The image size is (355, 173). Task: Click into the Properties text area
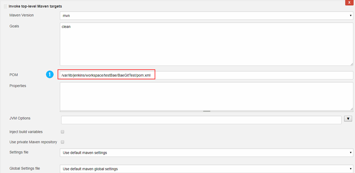pos(206,96)
